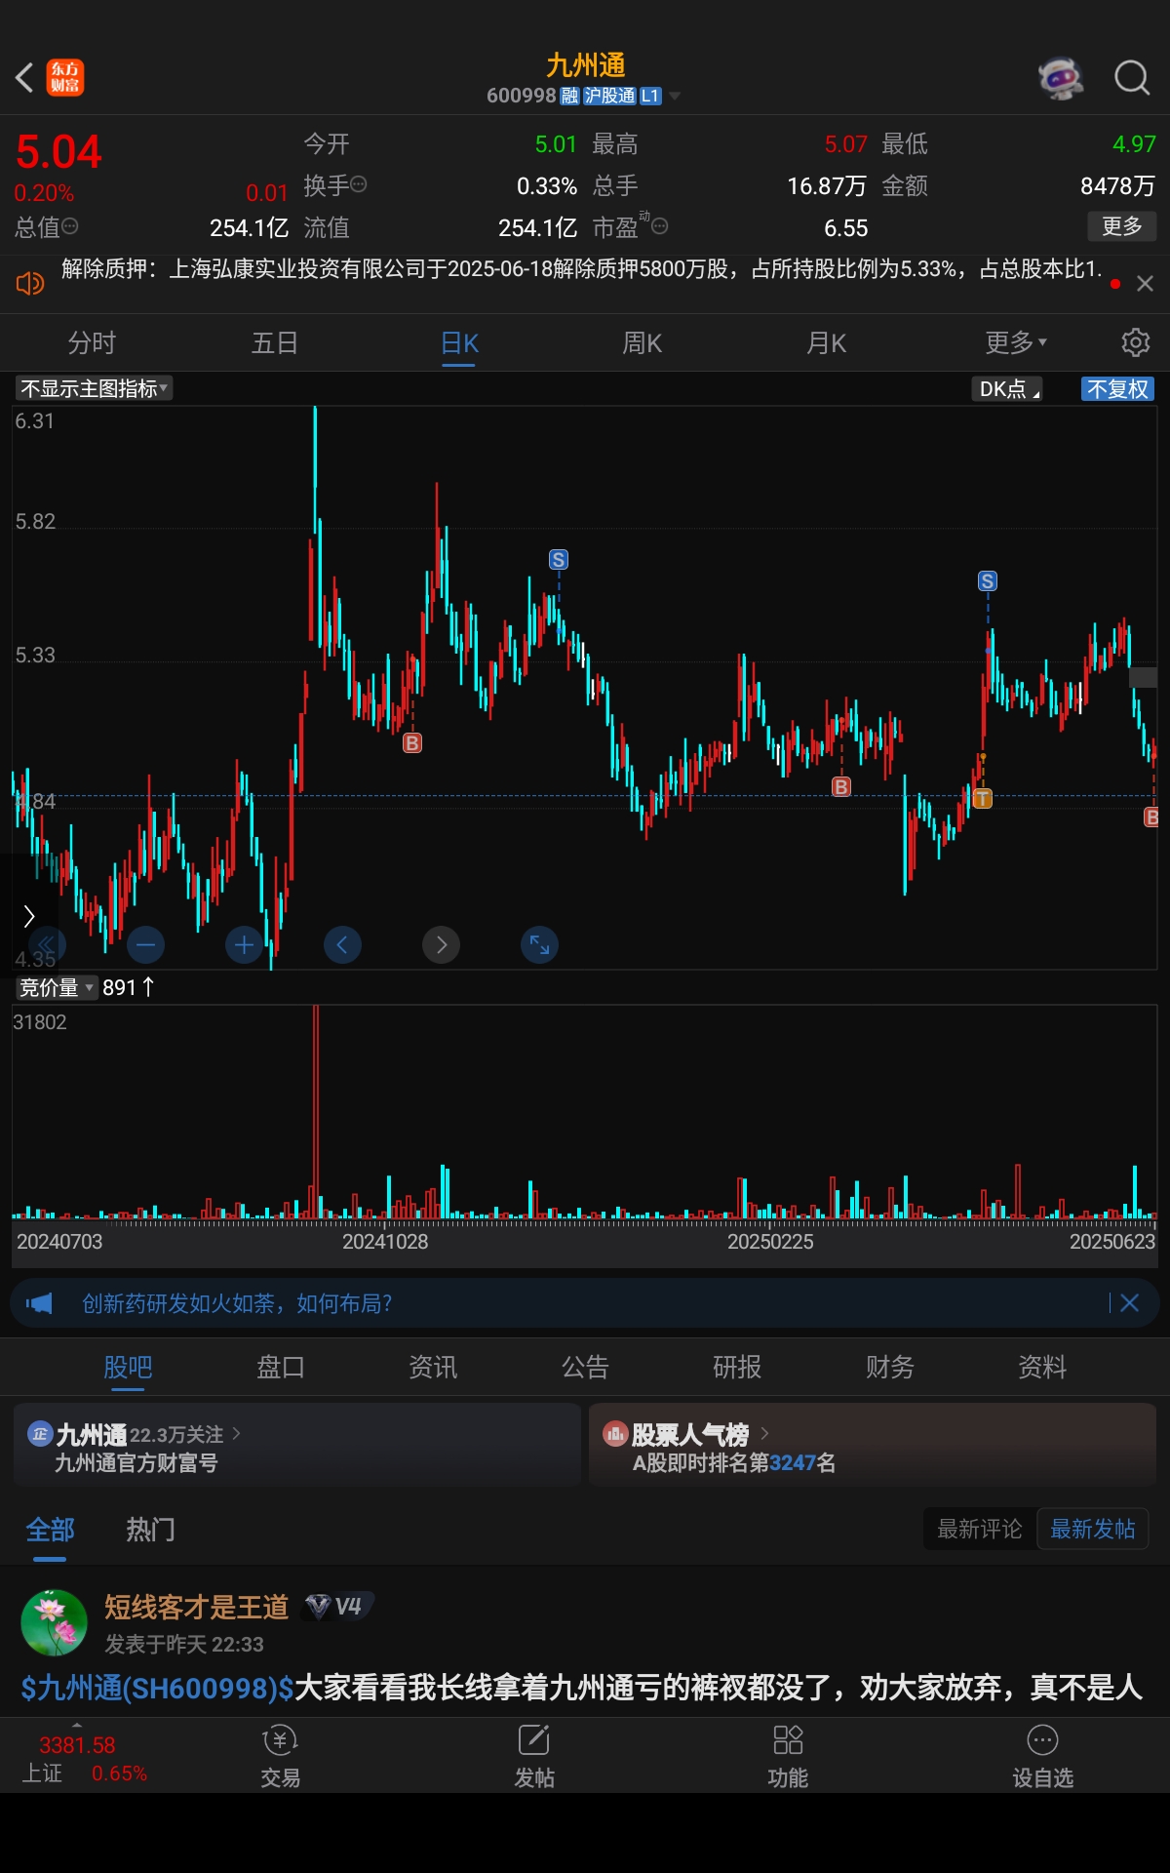Tap the speaker announcement icon
The image size is (1170, 1873).
[30, 283]
